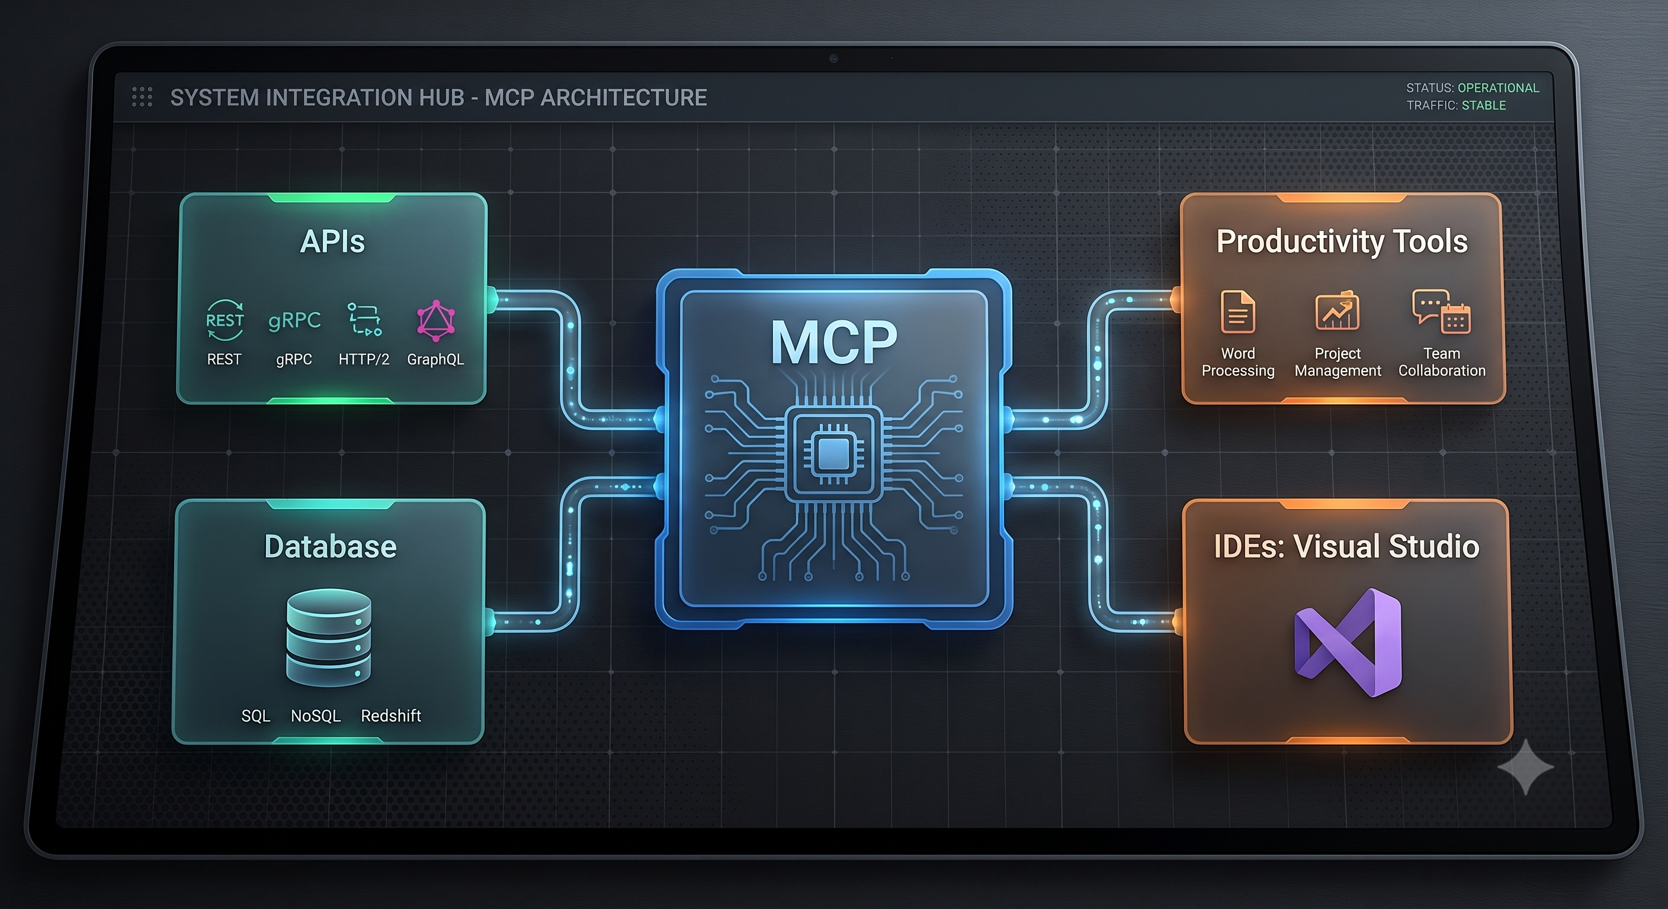Click the IDEs: Visual Studio heading
The width and height of the screenshot is (1668, 909).
1347,547
